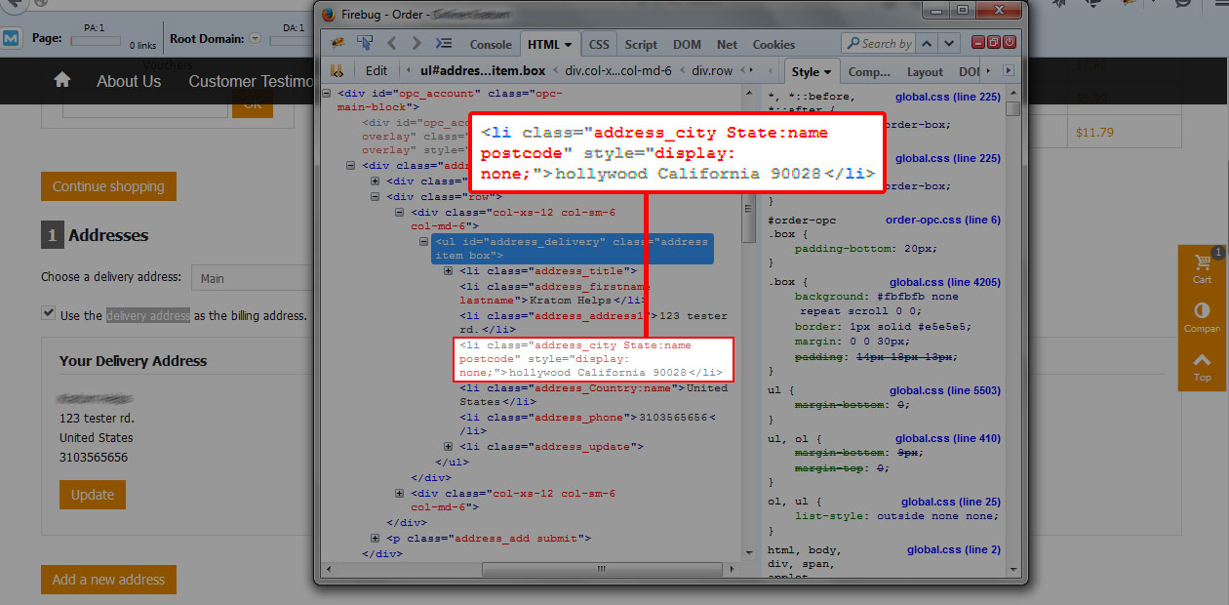Go to the site home icon

pos(62,81)
